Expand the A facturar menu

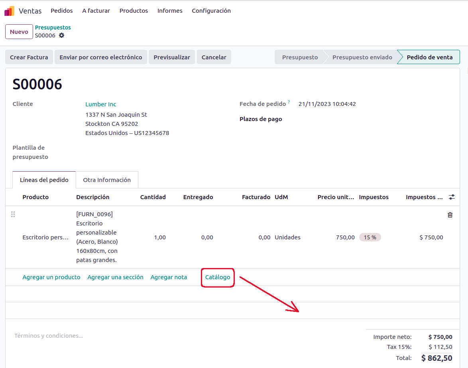point(96,11)
